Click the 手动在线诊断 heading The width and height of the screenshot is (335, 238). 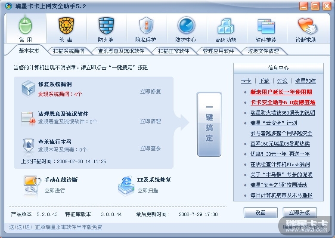(61, 180)
